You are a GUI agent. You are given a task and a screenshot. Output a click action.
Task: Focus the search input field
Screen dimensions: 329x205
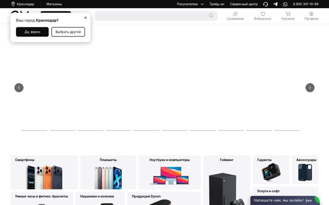click(156, 15)
